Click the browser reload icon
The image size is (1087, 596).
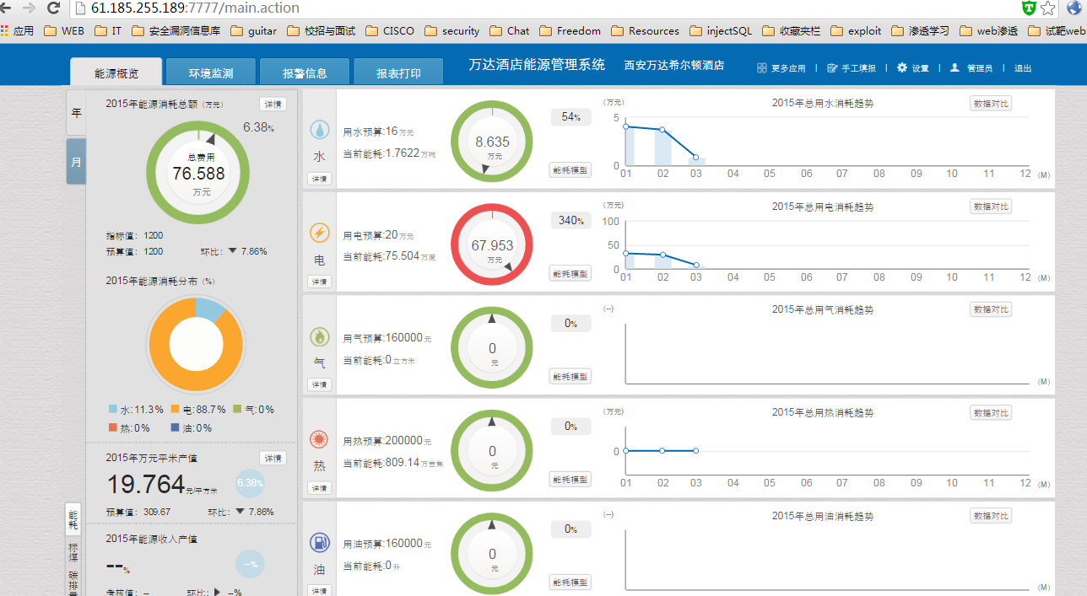click(x=53, y=8)
